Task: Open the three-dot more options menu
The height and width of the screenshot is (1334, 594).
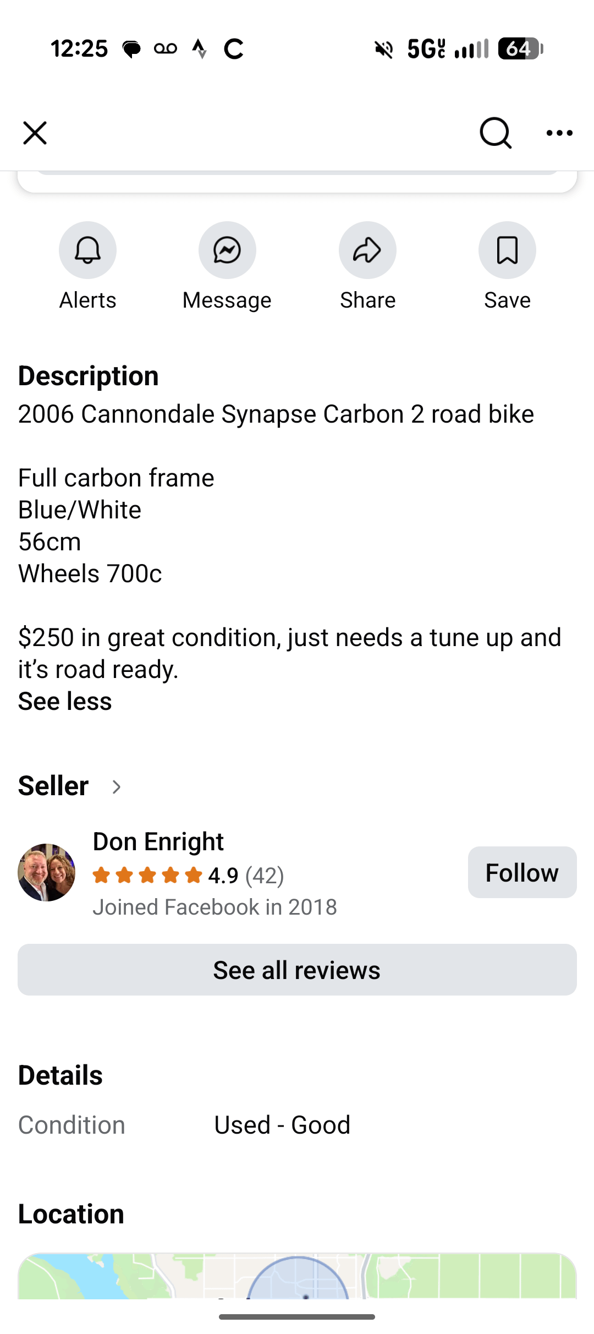Action: click(x=559, y=133)
